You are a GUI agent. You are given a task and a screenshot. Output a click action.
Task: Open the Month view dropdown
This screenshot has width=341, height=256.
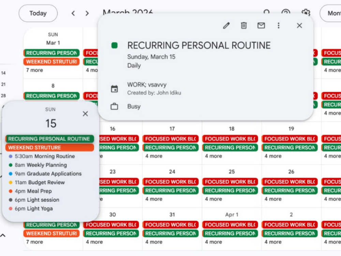click(330, 13)
